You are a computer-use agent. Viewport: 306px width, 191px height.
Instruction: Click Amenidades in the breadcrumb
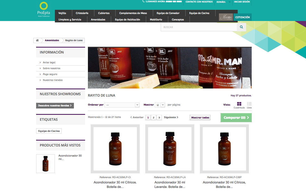(52, 40)
